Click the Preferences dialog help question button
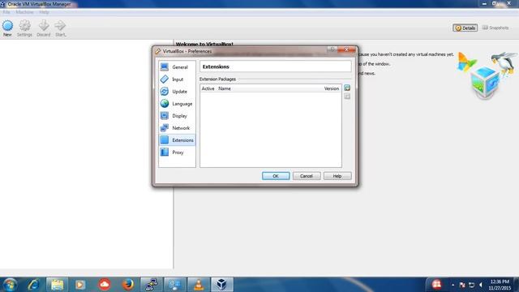The height and width of the screenshot is (292, 519). click(332, 49)
